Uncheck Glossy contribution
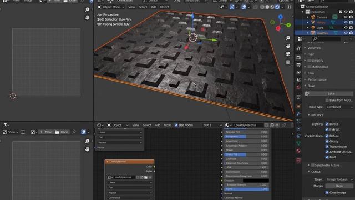The width and height of the screenshot is (355, 200). click(327, 141)
